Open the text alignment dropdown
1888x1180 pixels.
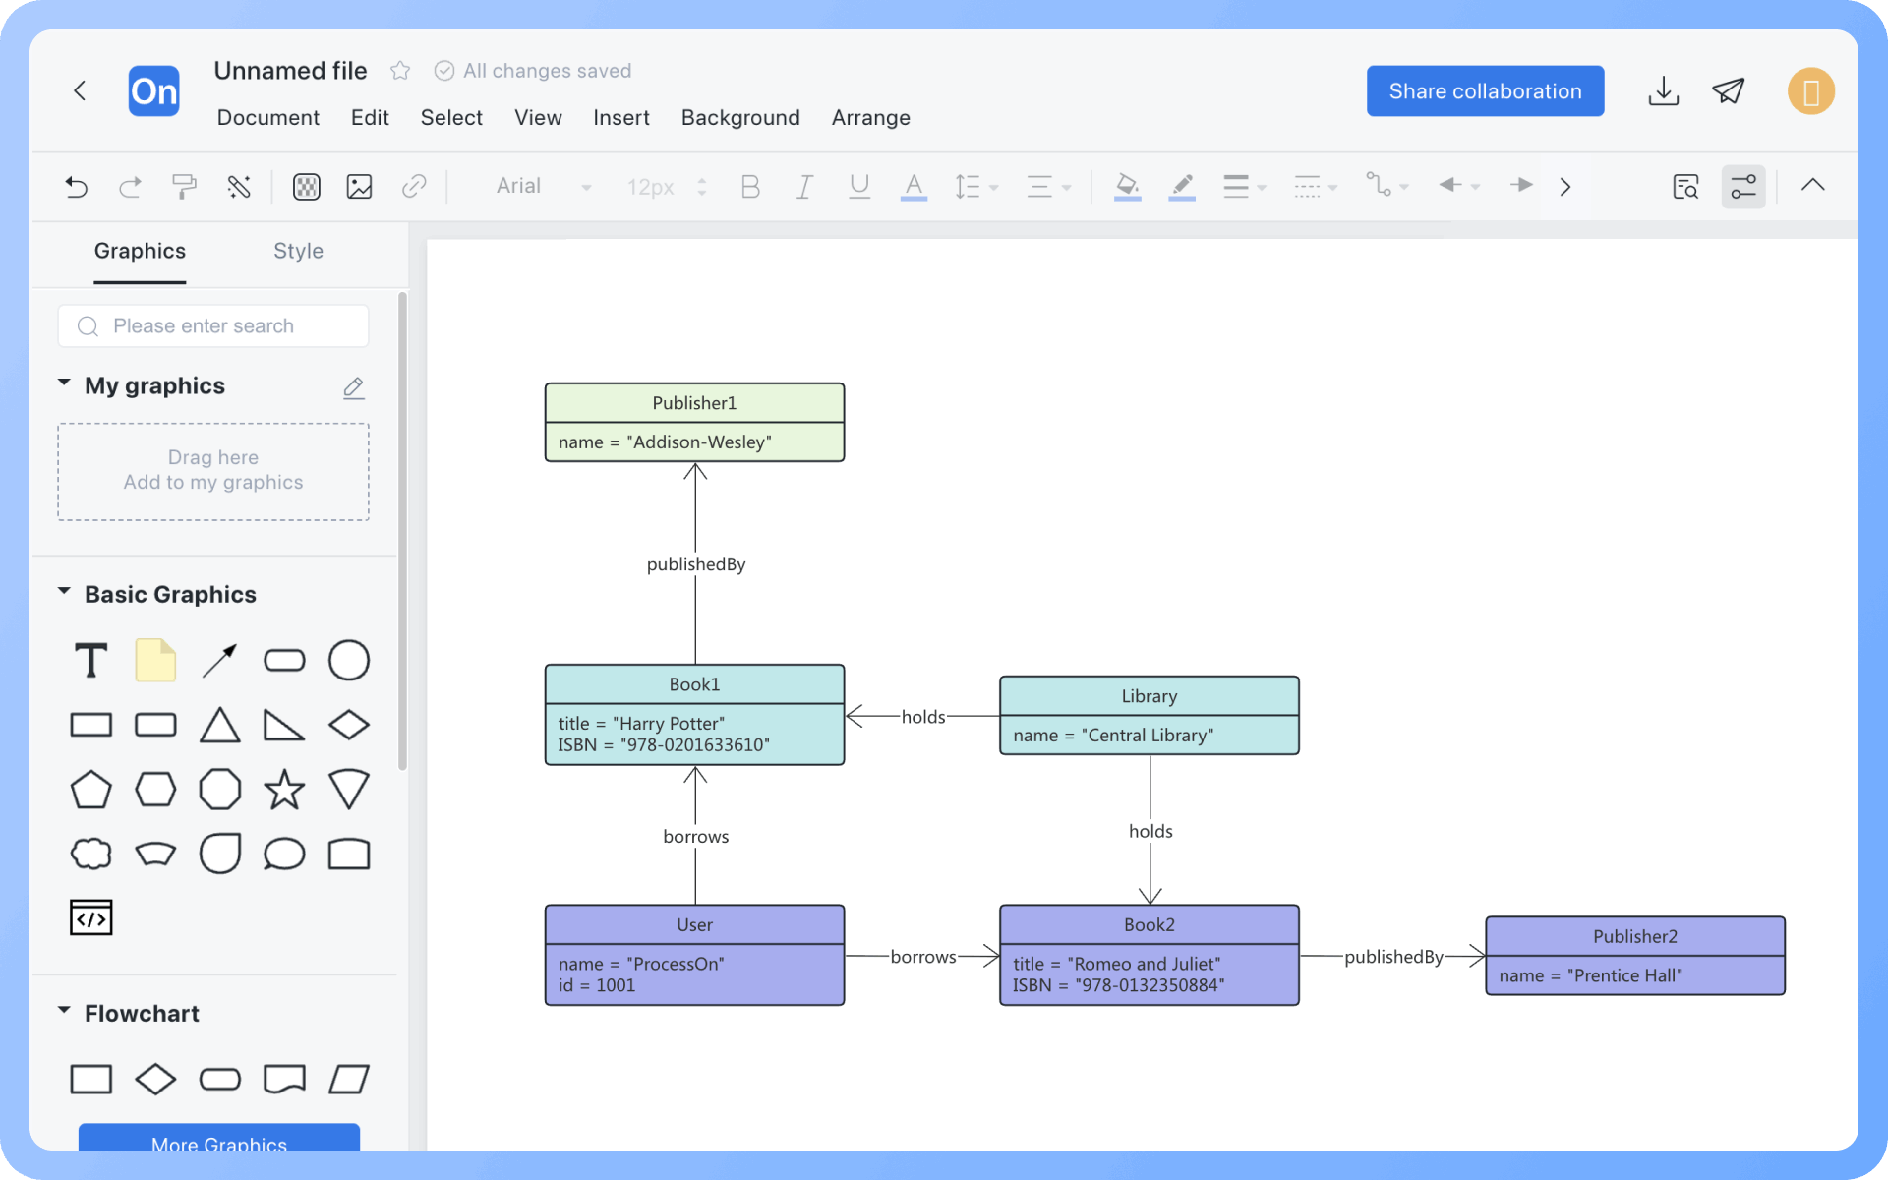coord(1048,186)
